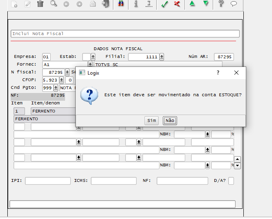Open the third NBM row lookup arrow
Image resolution: width=272 pixels, height=219 pixels.
coord(207,166)
